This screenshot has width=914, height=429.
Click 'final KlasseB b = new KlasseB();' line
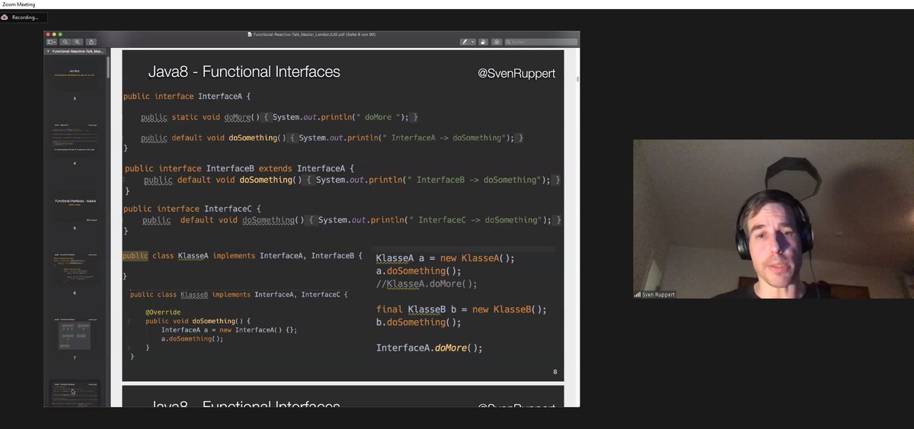tap(462, 309)
